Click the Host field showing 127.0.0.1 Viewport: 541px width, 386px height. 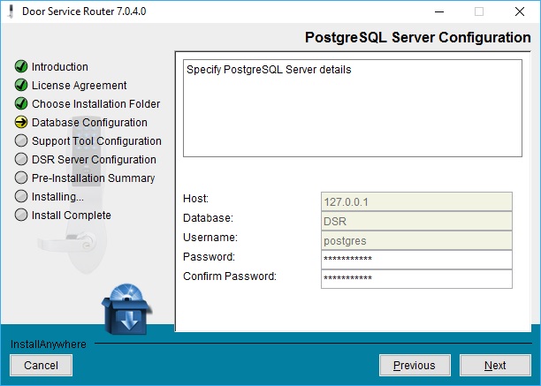(416, 201)
